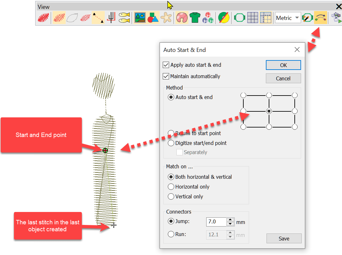The image size is (342, 255).
Task: Uncheck Apply auto start & end
Action: coord(166,65)
